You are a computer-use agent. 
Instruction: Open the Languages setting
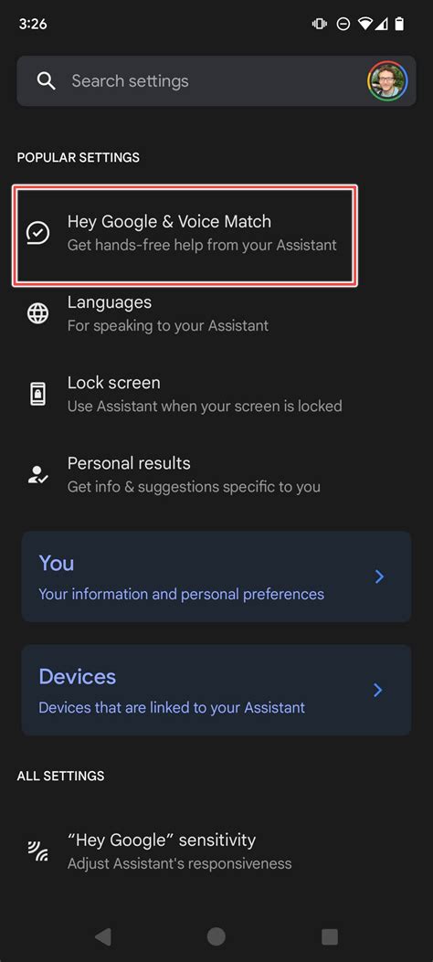point(216,313)
